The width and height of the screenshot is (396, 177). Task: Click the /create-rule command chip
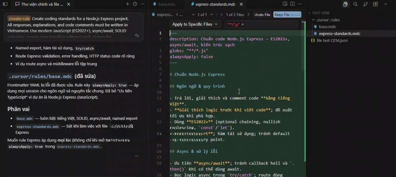point(19,19)
